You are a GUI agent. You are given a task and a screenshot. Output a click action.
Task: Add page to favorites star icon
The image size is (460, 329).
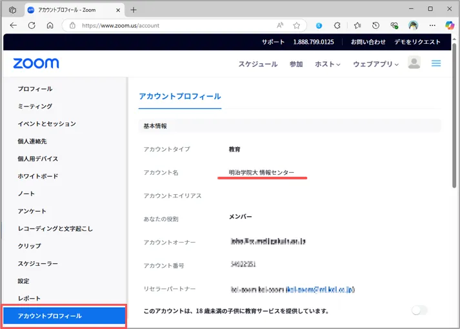297,26
